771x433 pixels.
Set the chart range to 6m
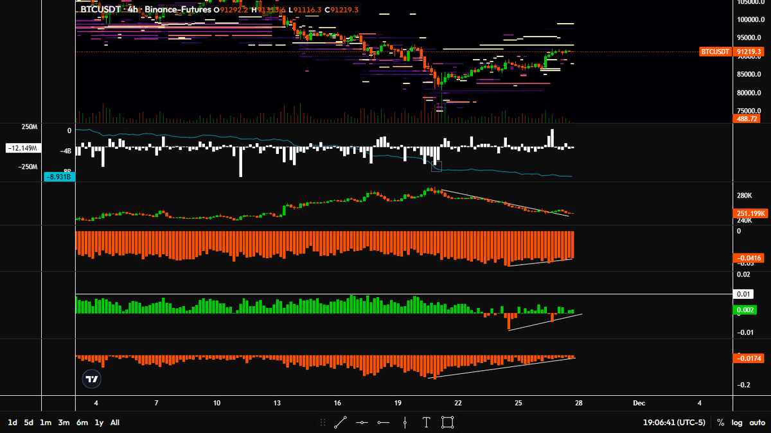point(82,423)
